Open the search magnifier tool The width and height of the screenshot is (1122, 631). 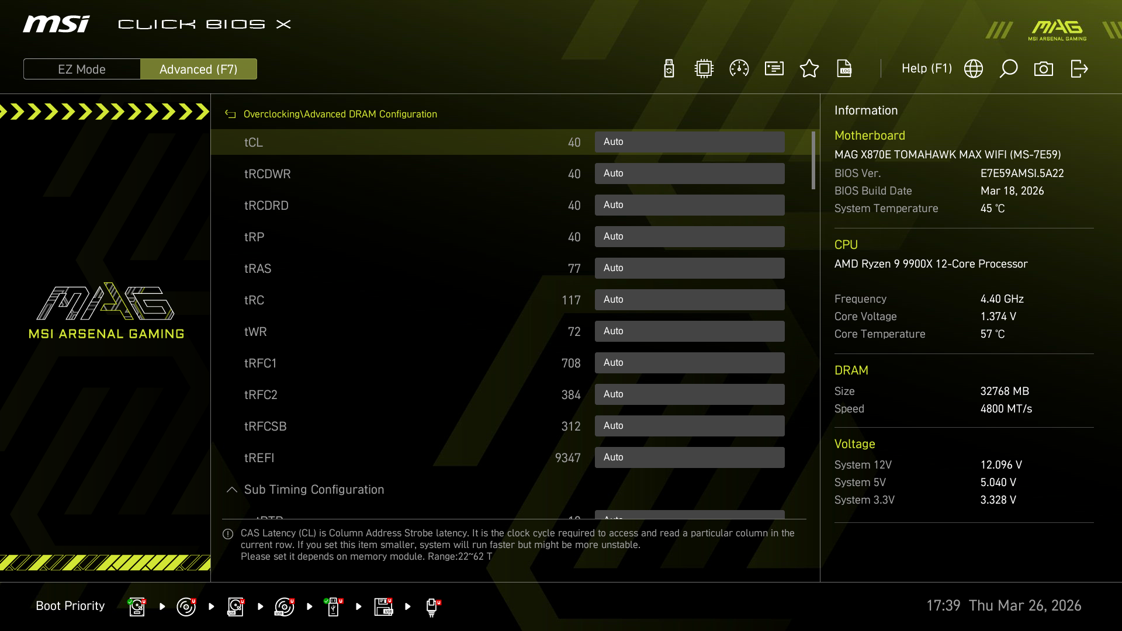[1009, 68]
